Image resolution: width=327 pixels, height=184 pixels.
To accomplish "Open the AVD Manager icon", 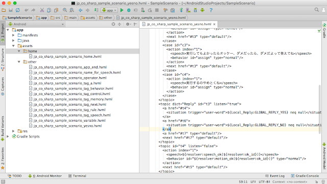I will 189,10.
